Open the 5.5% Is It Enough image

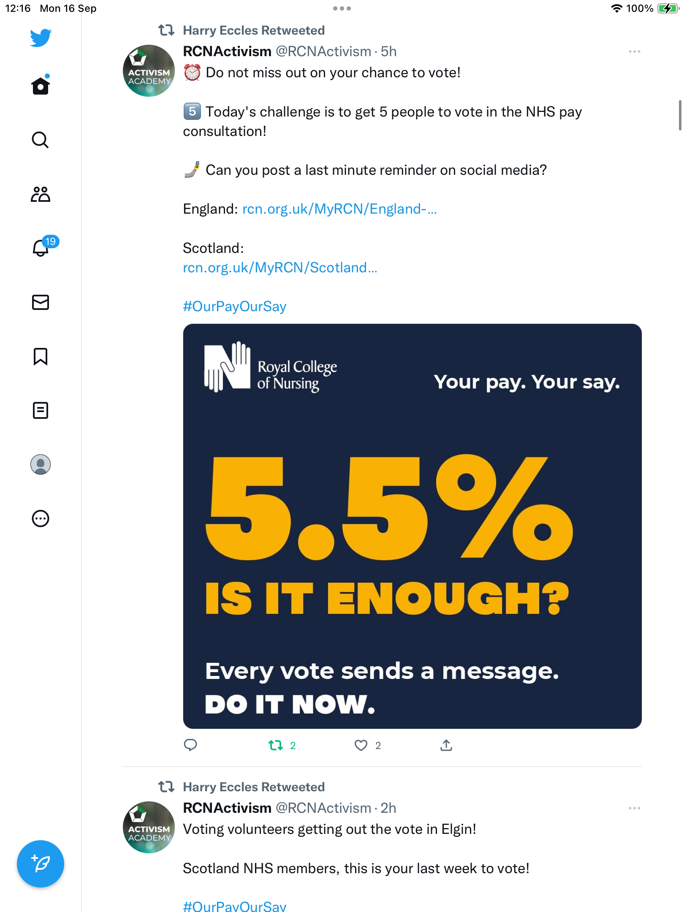[413, 526]
